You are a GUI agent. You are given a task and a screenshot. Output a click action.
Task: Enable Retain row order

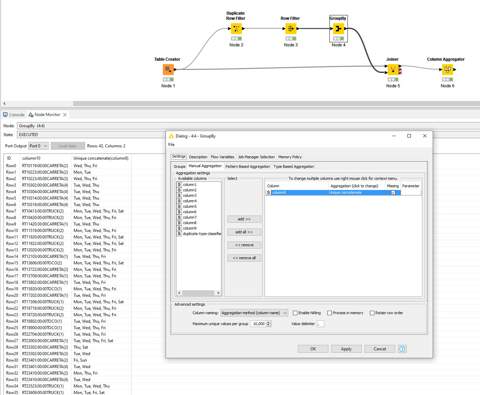click(372, 313)
